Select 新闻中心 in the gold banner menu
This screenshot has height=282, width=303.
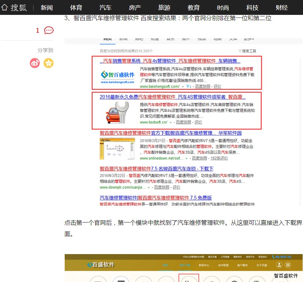click(x=204, y=265)
